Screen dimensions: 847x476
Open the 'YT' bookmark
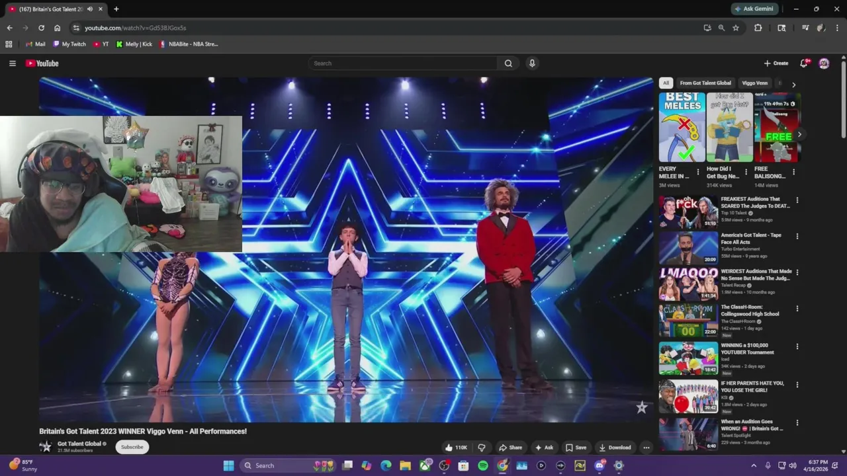click(x=101, y=44)
